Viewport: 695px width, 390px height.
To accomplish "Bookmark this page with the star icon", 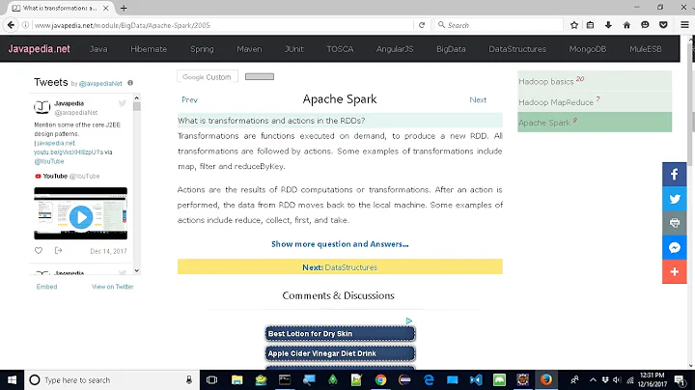I will click(x=574, y=25).
